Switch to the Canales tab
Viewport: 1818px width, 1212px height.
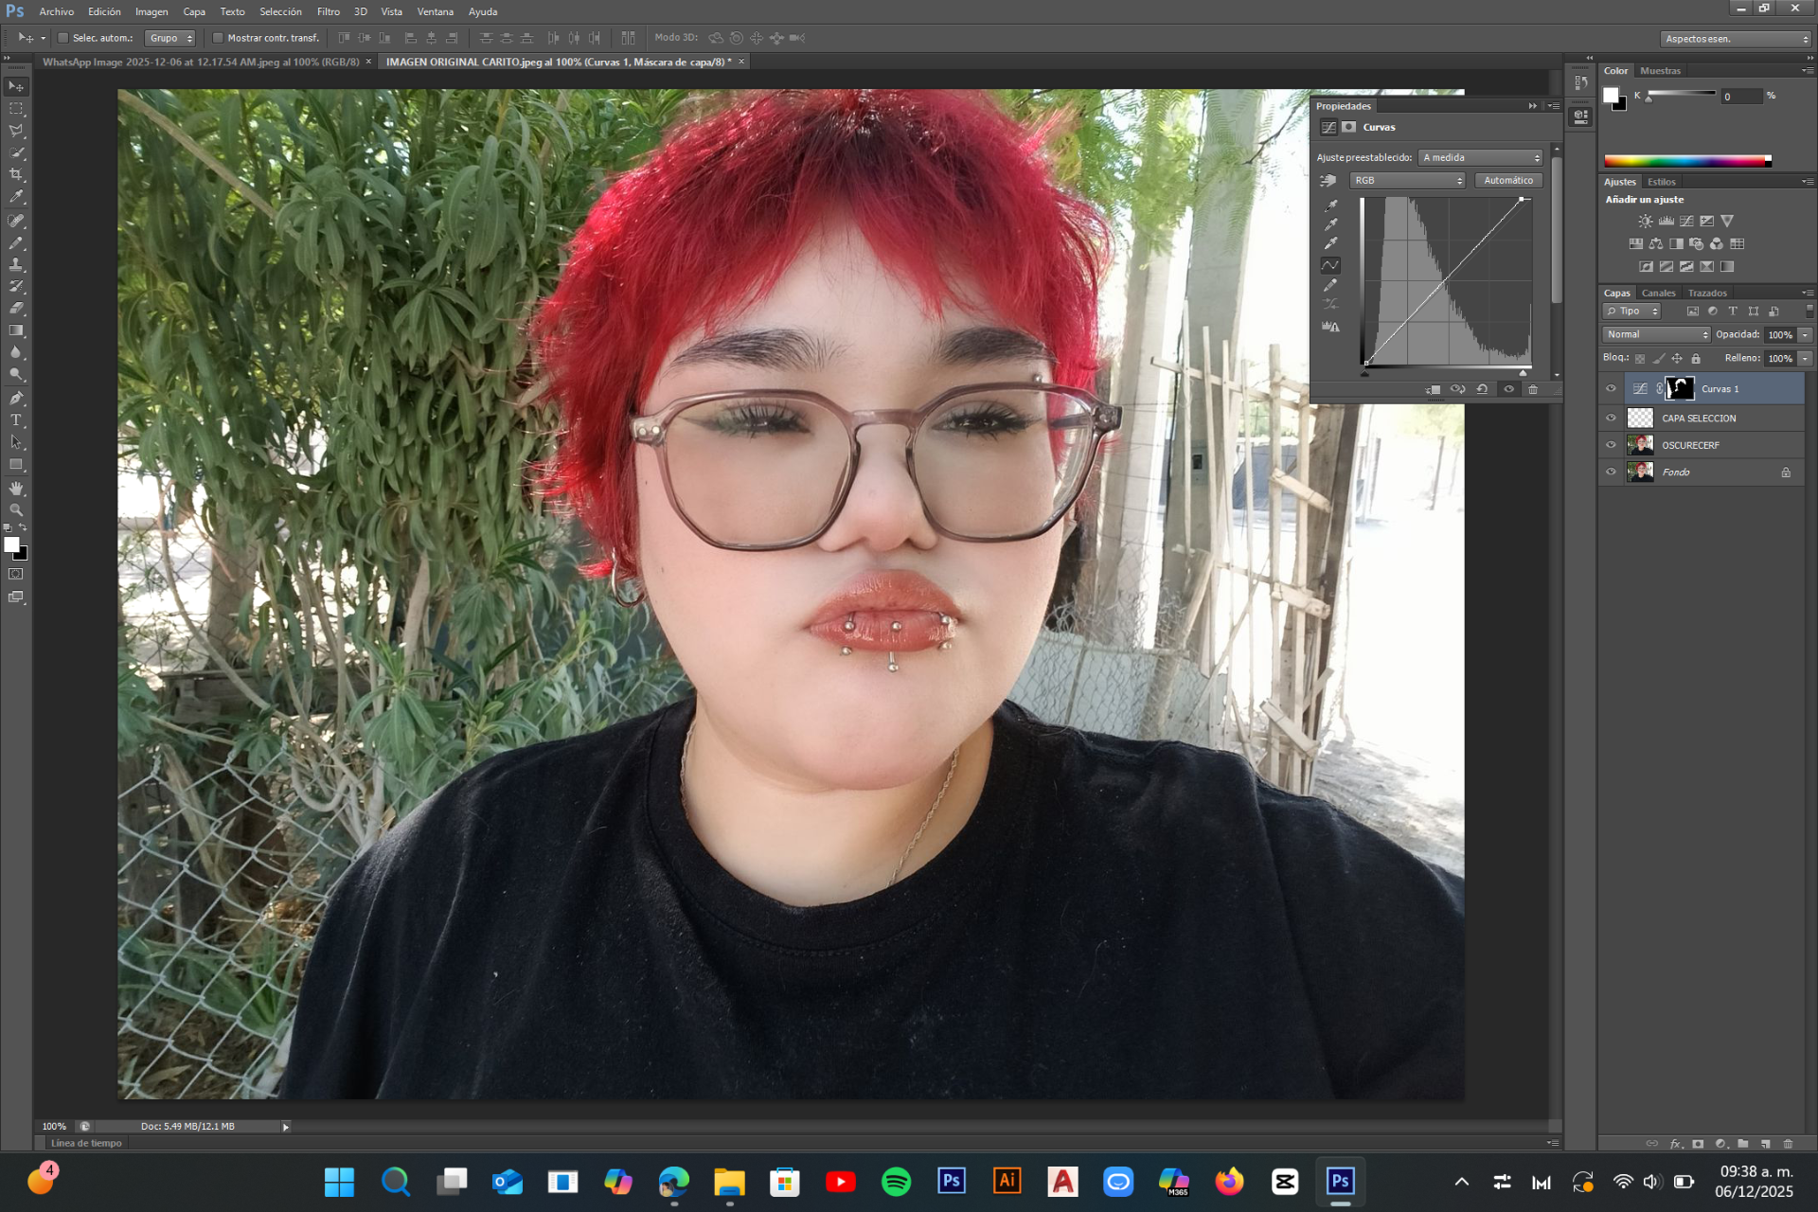pos(1658,293)
